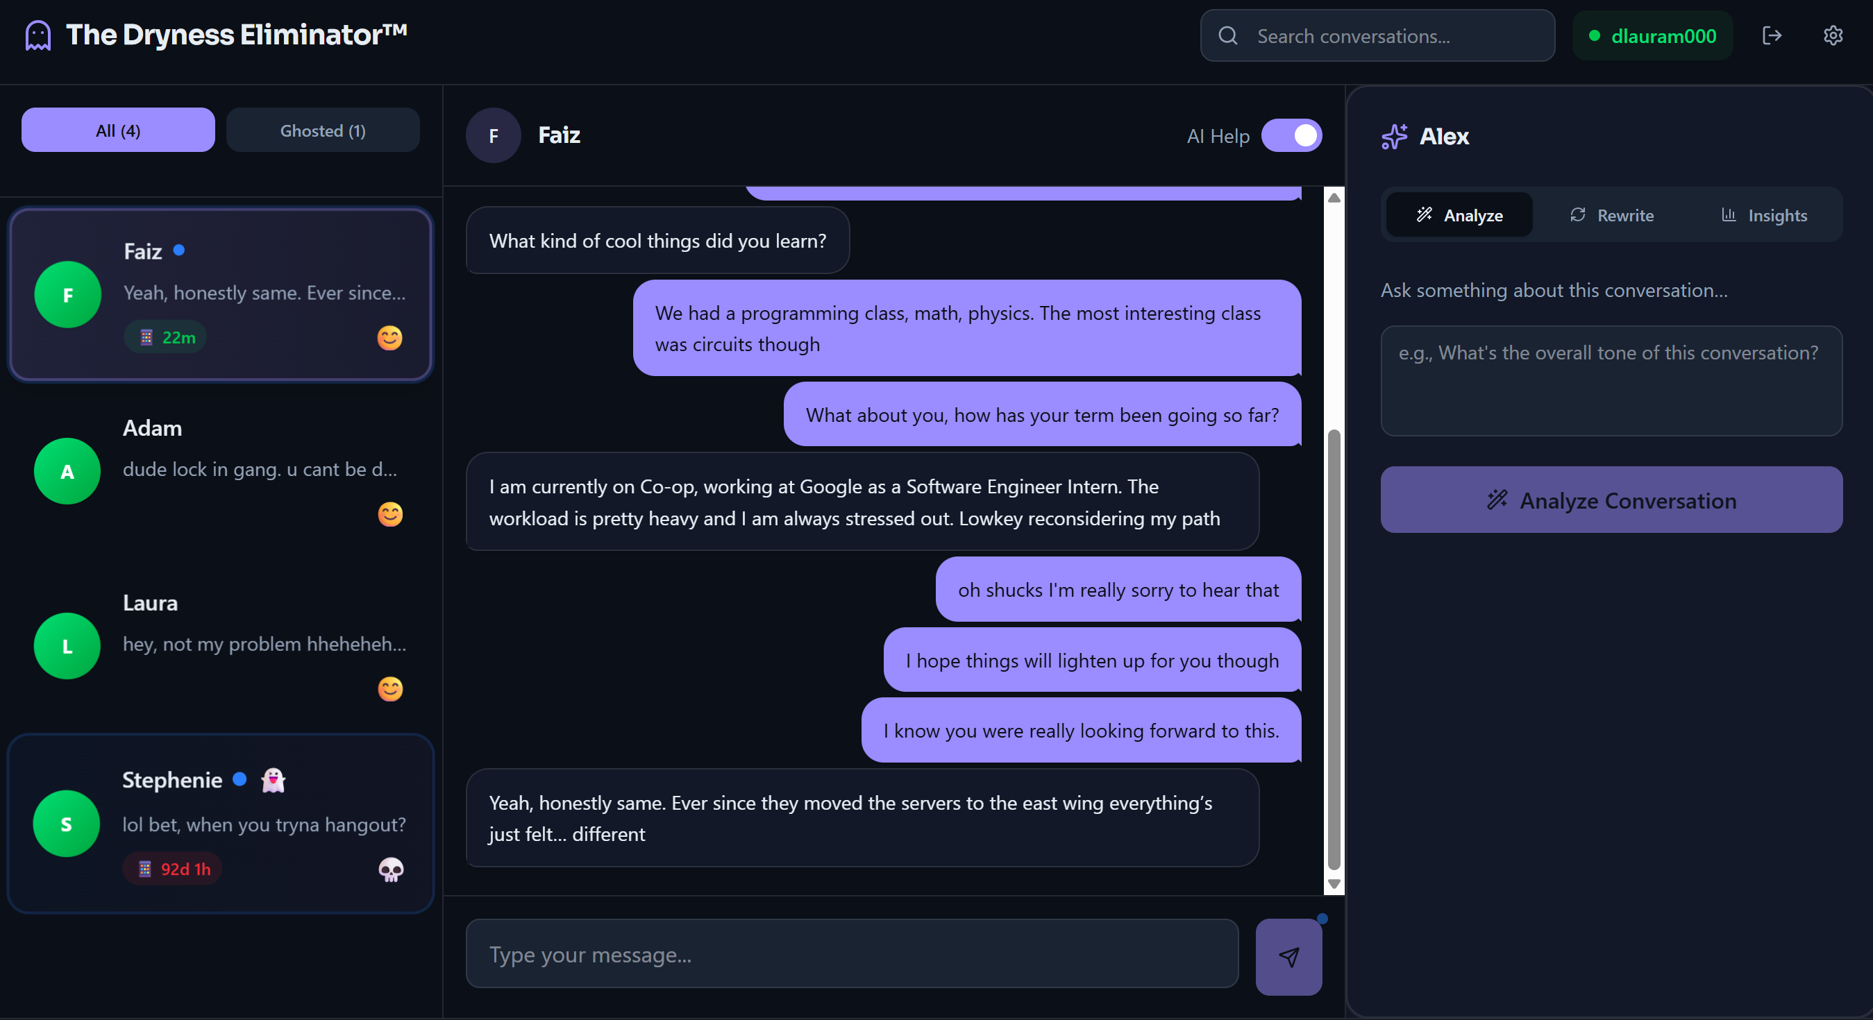Filter conversations by Ghosted (1)
Screen dimensions: 1873x1020
pyautogui.click(x=323, y=130)
